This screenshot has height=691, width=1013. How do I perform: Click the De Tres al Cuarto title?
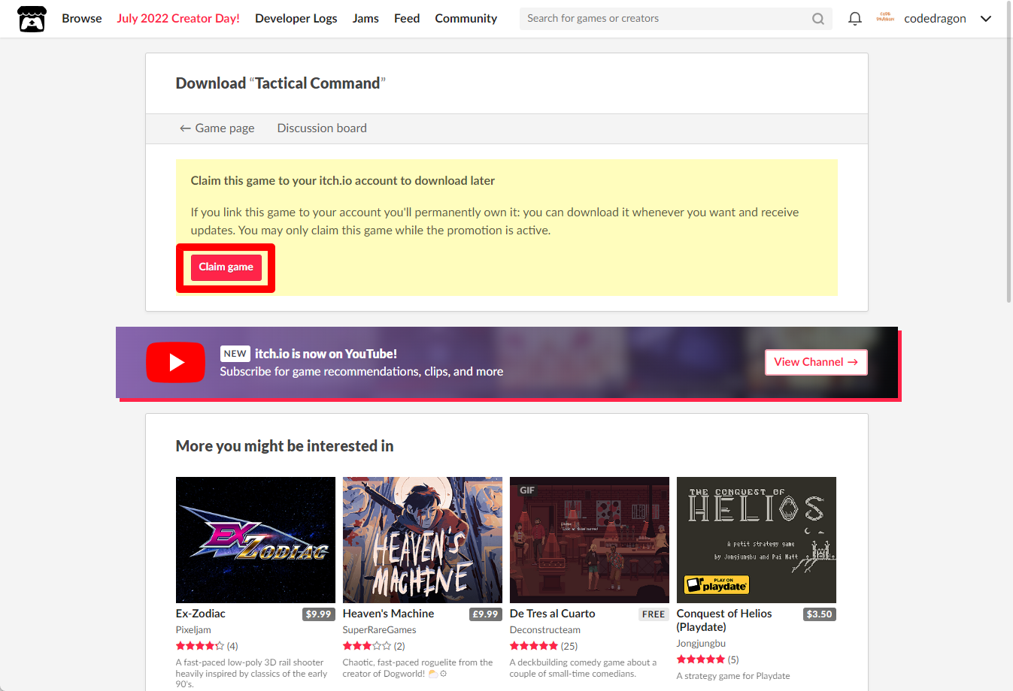(552, 614)
